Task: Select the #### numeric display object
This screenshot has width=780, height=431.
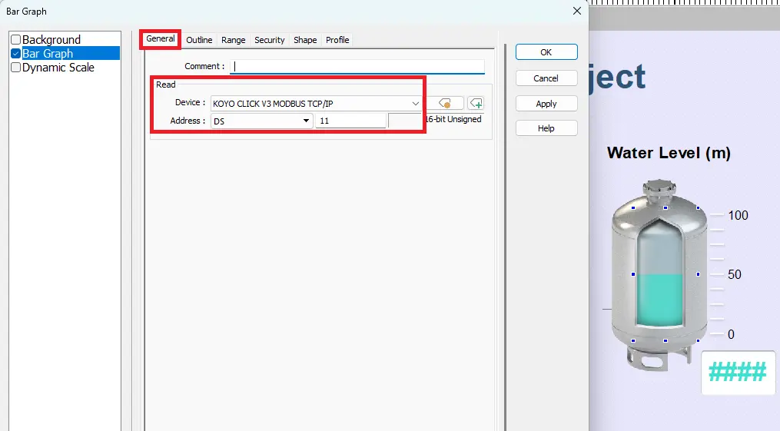Action: pos(737,373)
